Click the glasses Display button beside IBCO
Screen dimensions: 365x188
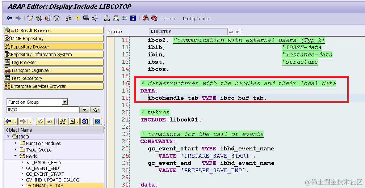tap(96, 110)
